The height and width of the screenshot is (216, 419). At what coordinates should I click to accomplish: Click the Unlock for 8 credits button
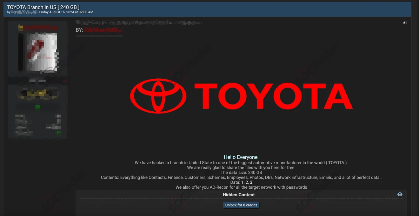tap(241, 205)
